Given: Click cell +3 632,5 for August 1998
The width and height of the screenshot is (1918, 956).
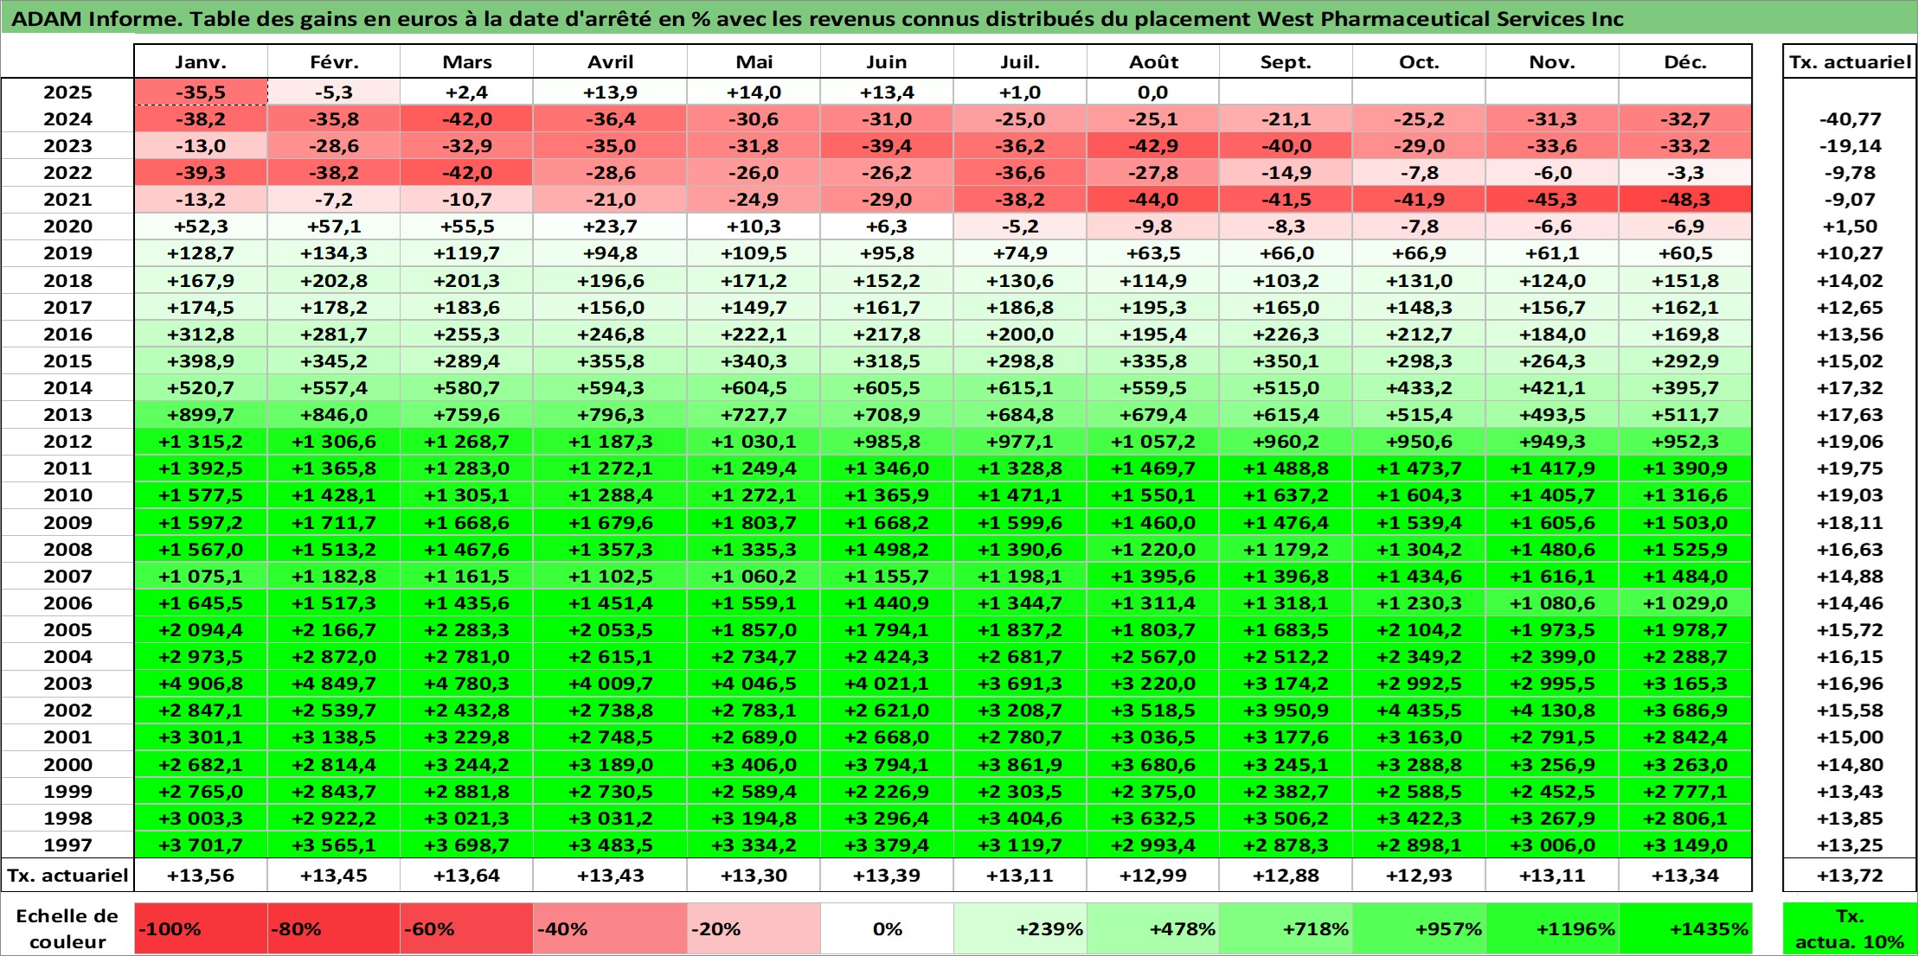Looking at the screenshot, I should (x=1153, y=819).
